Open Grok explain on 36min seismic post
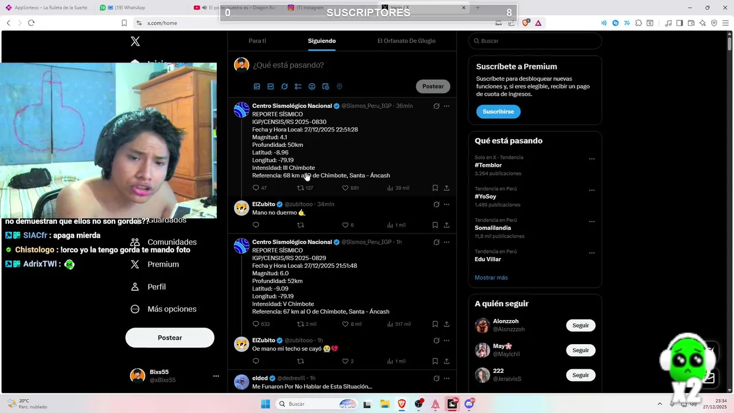The height and width of the screenshot is (413, 734). tap(436, 106)
